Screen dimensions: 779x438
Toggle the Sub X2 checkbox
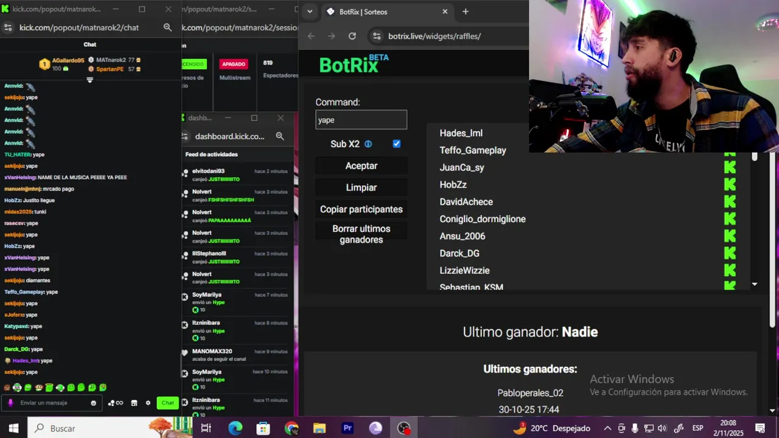(x=397, y=144)
